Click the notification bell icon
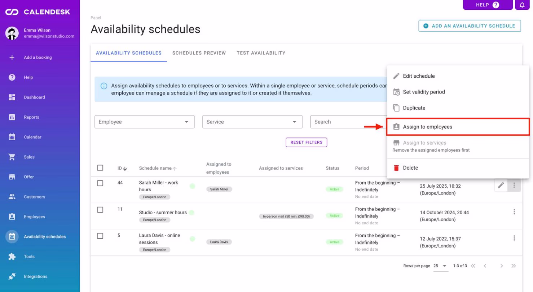Image resolution: width=533 pixels, height=292 pixels. (522, 5)
